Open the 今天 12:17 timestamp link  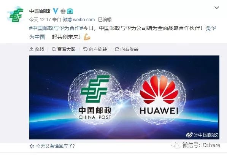pos(40,20)
